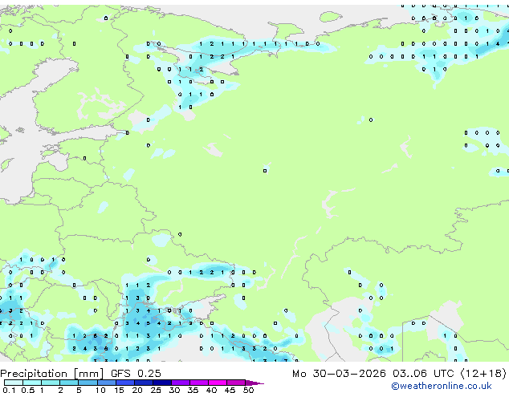Click the '0.1' legend scale value

click(9, 390)
